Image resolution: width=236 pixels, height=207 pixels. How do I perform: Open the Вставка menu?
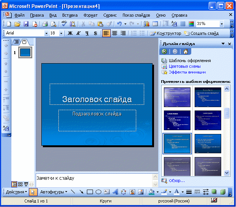point(70,15)
